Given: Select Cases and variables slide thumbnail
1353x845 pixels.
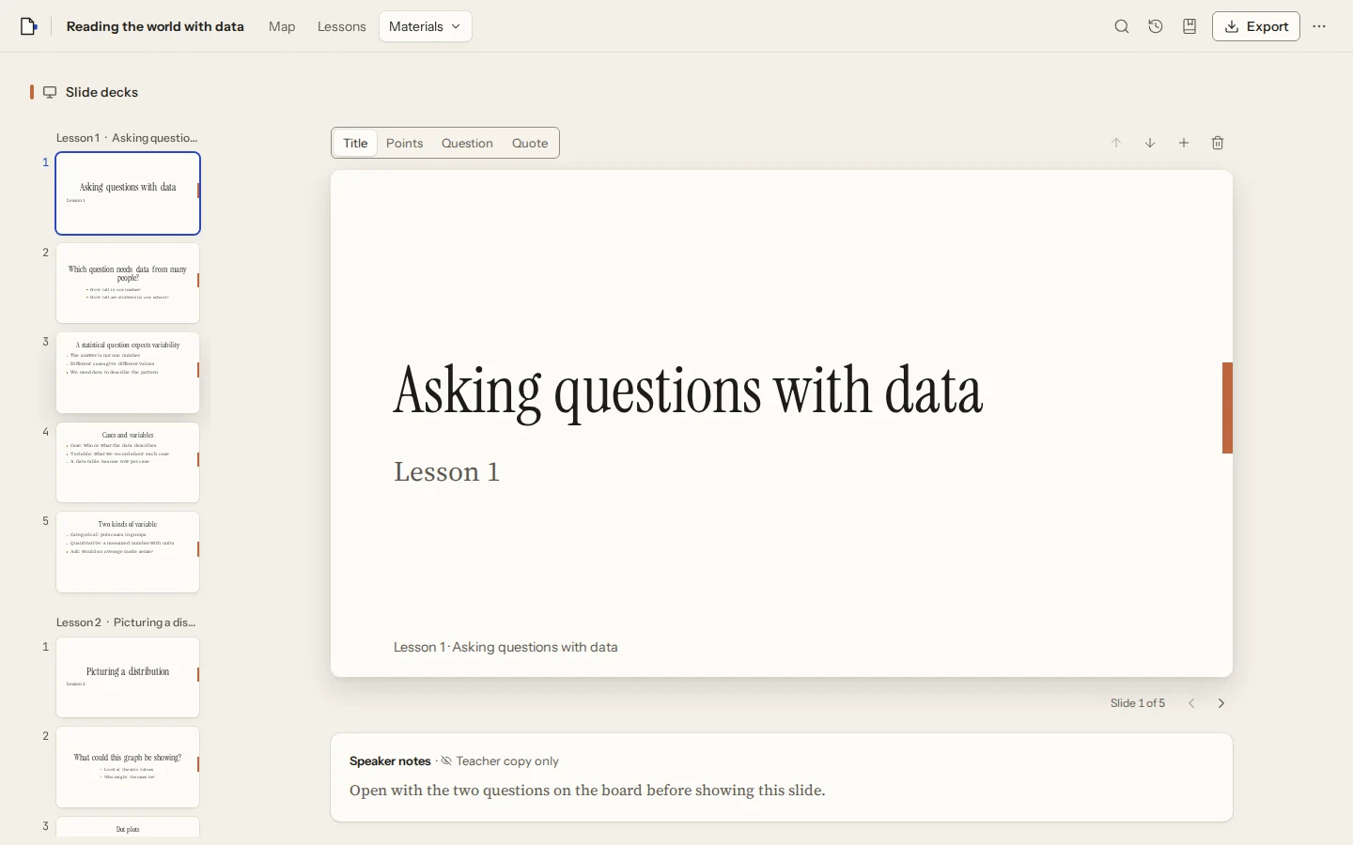Looking at the screenshot, I should (x=128, y=463).
